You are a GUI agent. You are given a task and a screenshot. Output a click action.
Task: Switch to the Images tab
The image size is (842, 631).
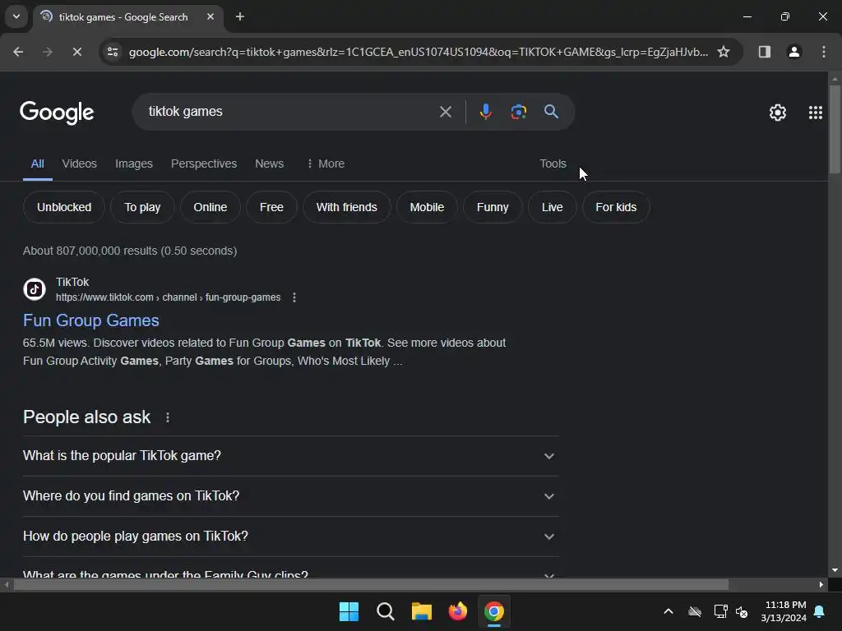[x=134, y=164]
